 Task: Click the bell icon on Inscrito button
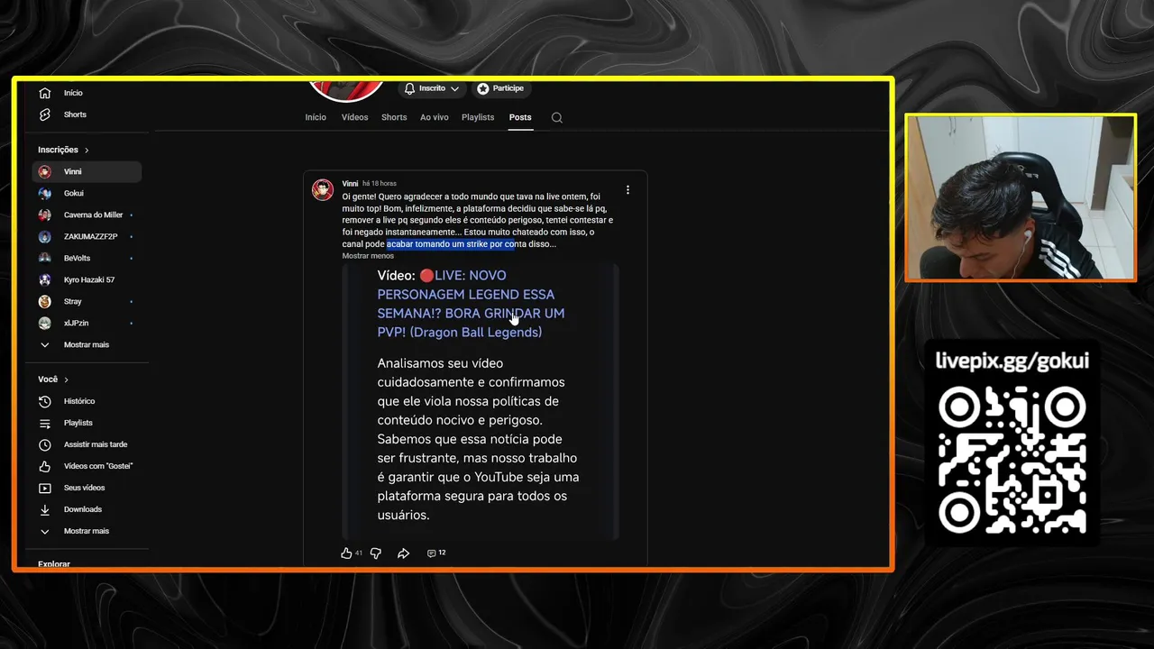coord(409,88)
